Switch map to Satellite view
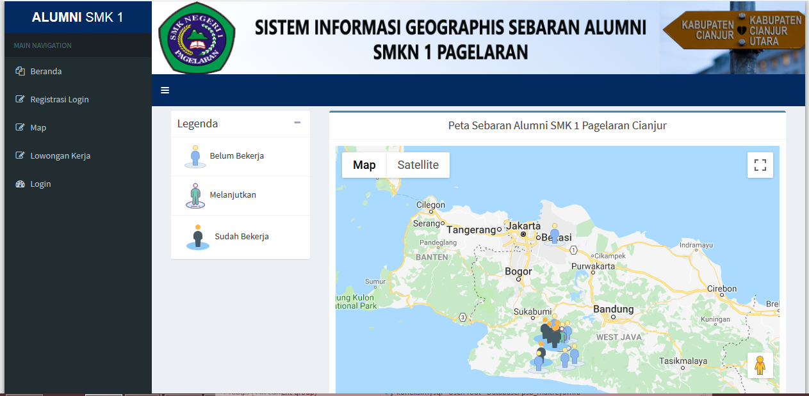This screenshot has height=396, width=809. (x=418, y=164)
